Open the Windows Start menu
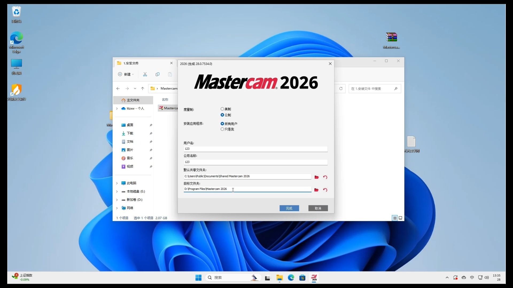 click(199, 278)
